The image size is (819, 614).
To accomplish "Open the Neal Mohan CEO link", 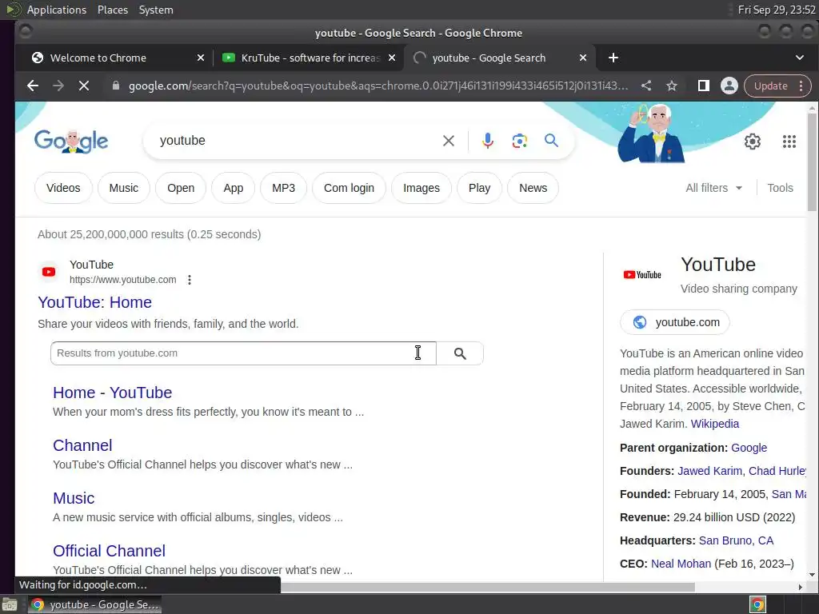I will (681, 564).
